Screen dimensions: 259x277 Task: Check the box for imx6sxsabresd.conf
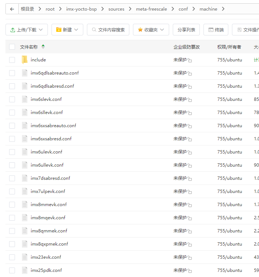[12, 139]
